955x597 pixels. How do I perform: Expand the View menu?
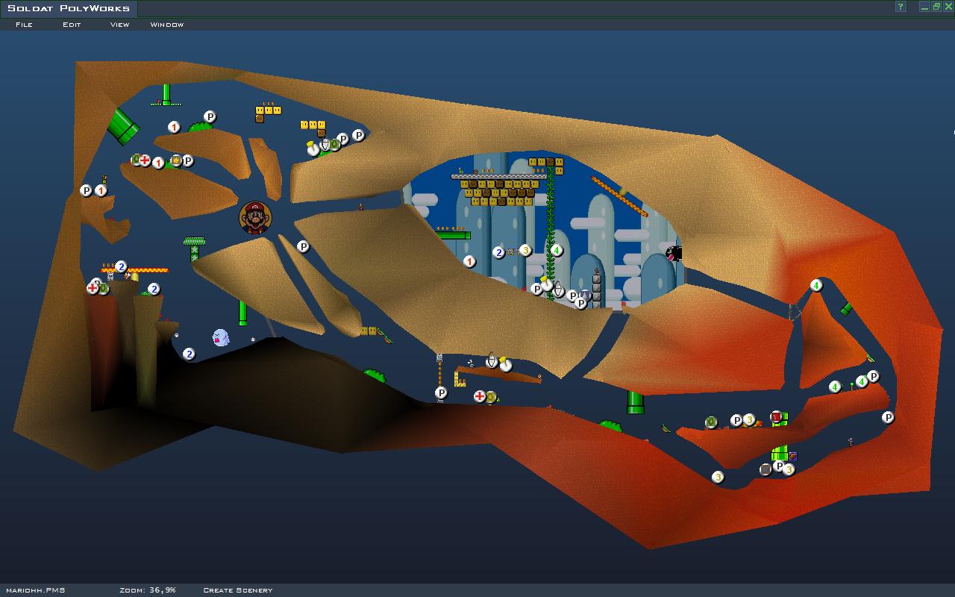(x=119, y=25)
